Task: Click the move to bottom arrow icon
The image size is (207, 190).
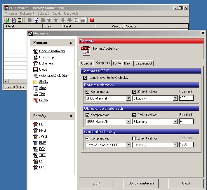Action: (69, 20)
